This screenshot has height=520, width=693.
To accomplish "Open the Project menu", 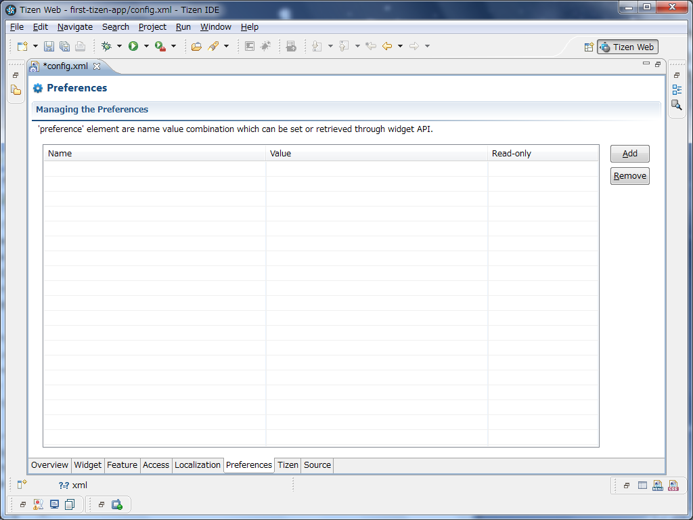I will point(152,27).
